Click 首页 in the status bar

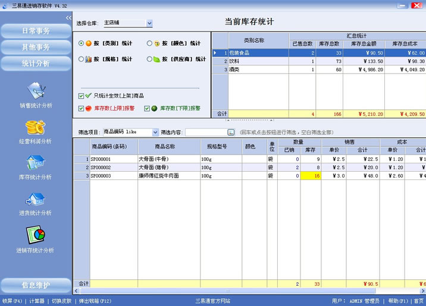click(419, 301)
